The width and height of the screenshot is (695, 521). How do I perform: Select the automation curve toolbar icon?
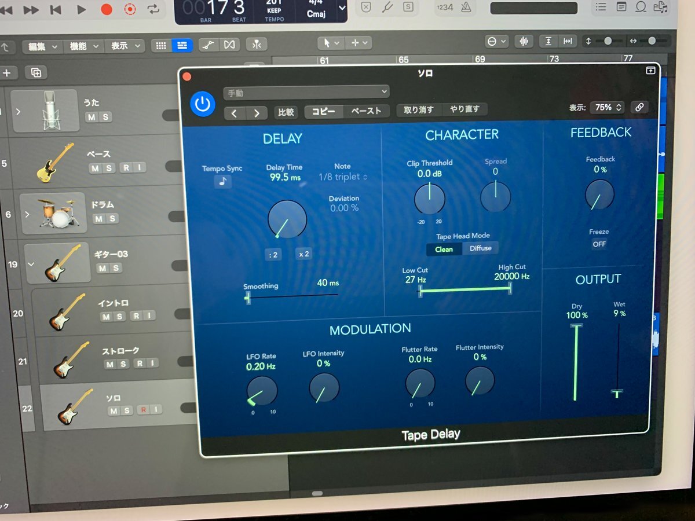click(x=209, y=45)
